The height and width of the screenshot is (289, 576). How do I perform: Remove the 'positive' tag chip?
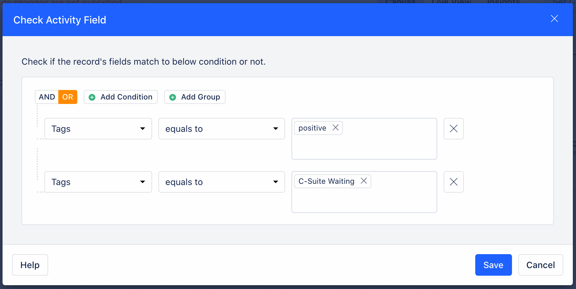tap(336, 128)
